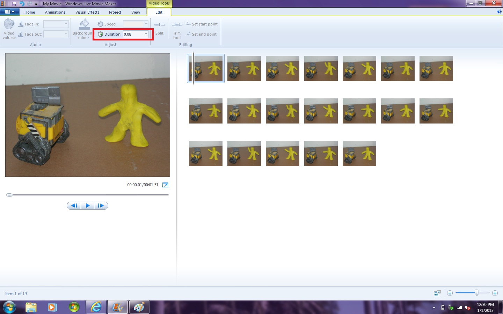Click the network signal tray icon
Viewport: 503px width, 314px height.
(459, 308)
